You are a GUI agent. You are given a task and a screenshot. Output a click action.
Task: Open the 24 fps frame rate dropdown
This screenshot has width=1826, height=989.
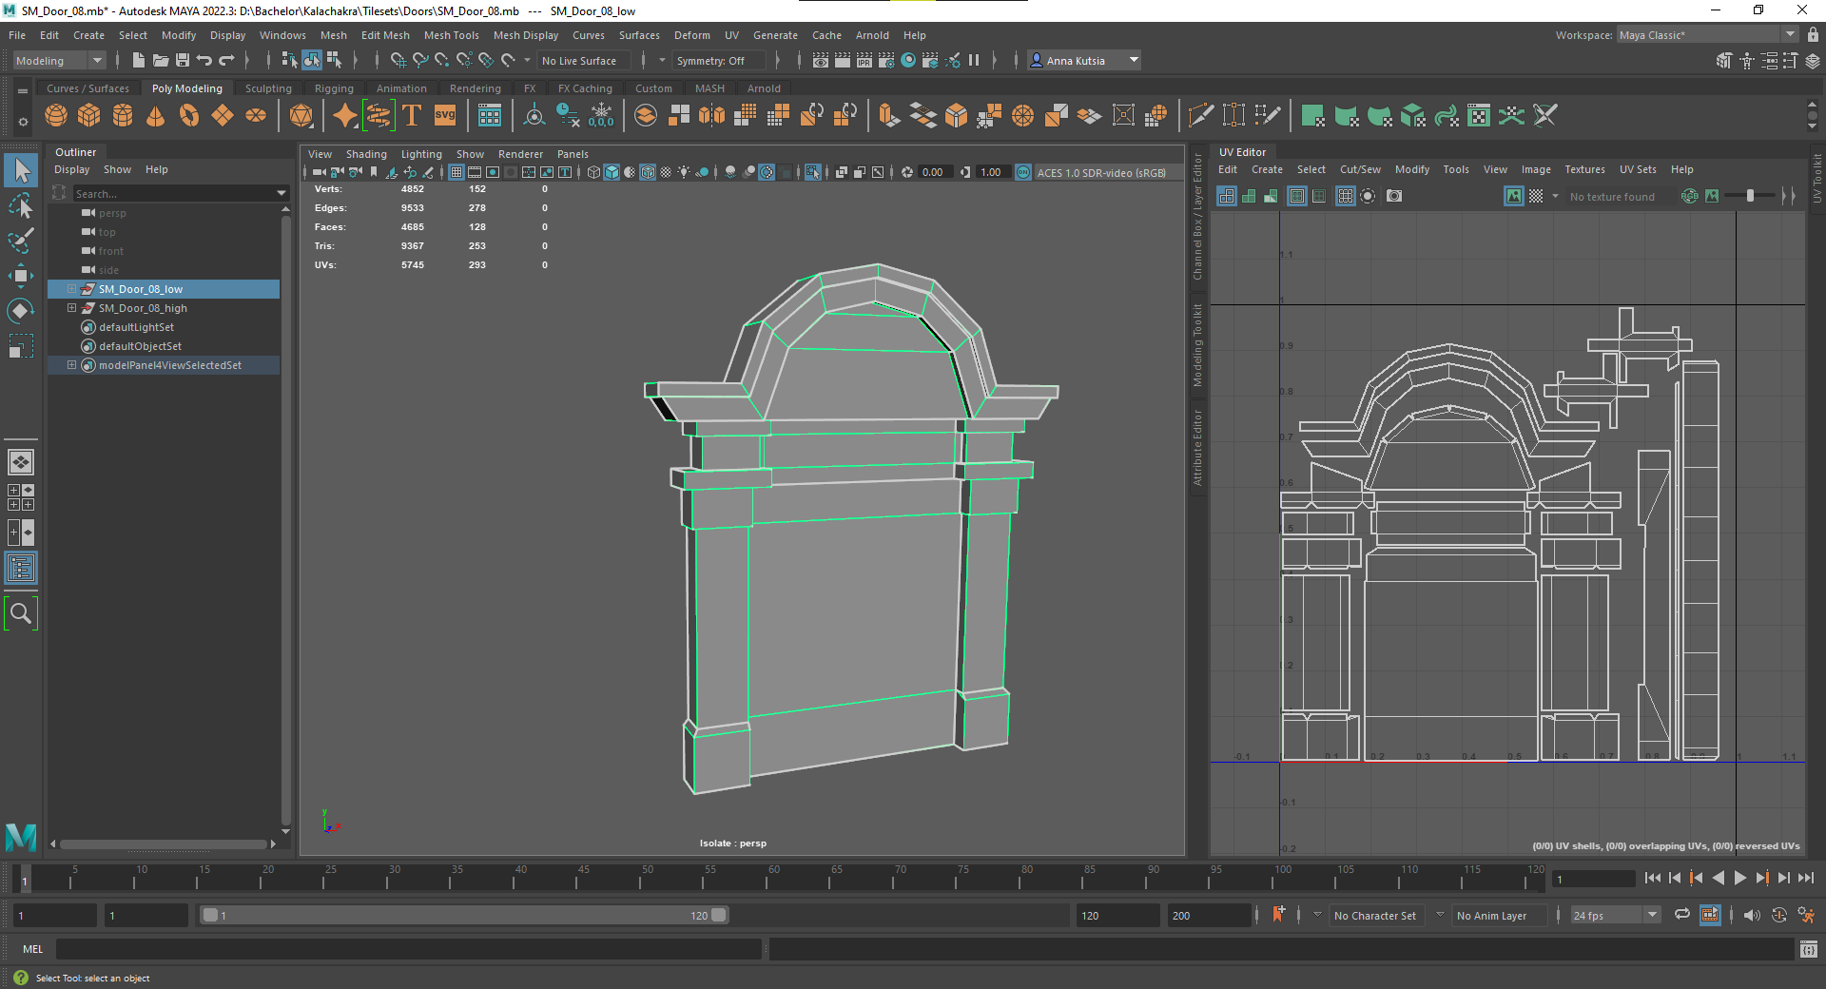pyautogui.click(x=1615, y=915)
